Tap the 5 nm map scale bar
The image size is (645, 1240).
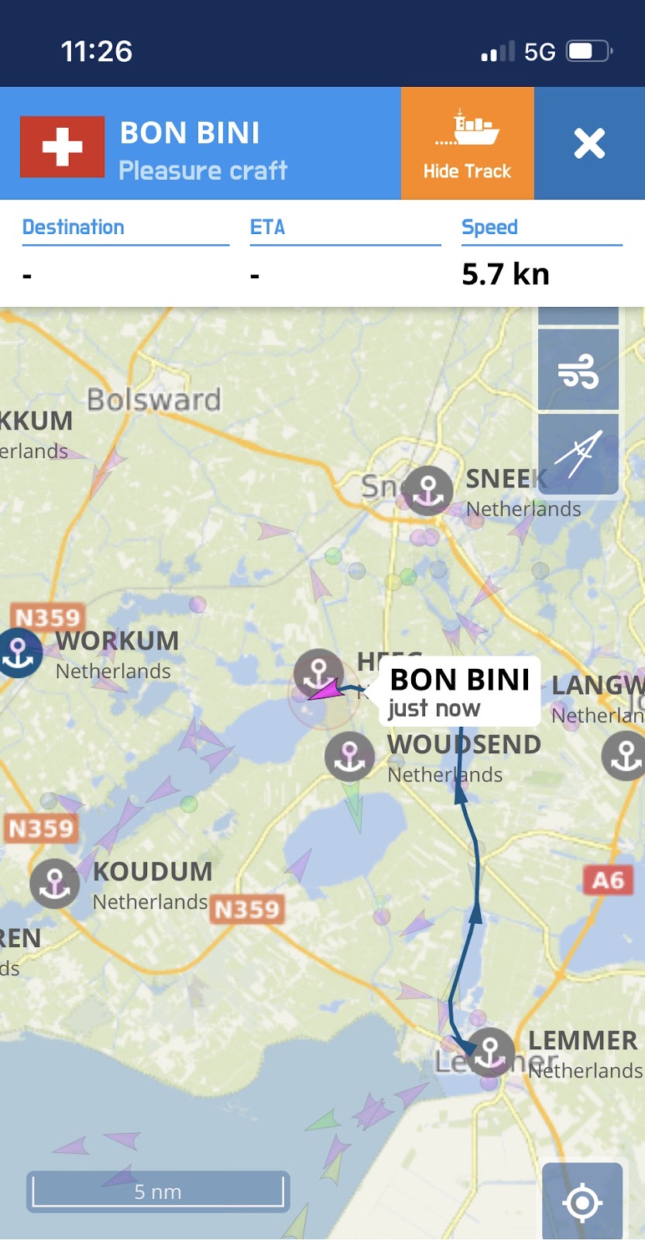pos(158,1191)
